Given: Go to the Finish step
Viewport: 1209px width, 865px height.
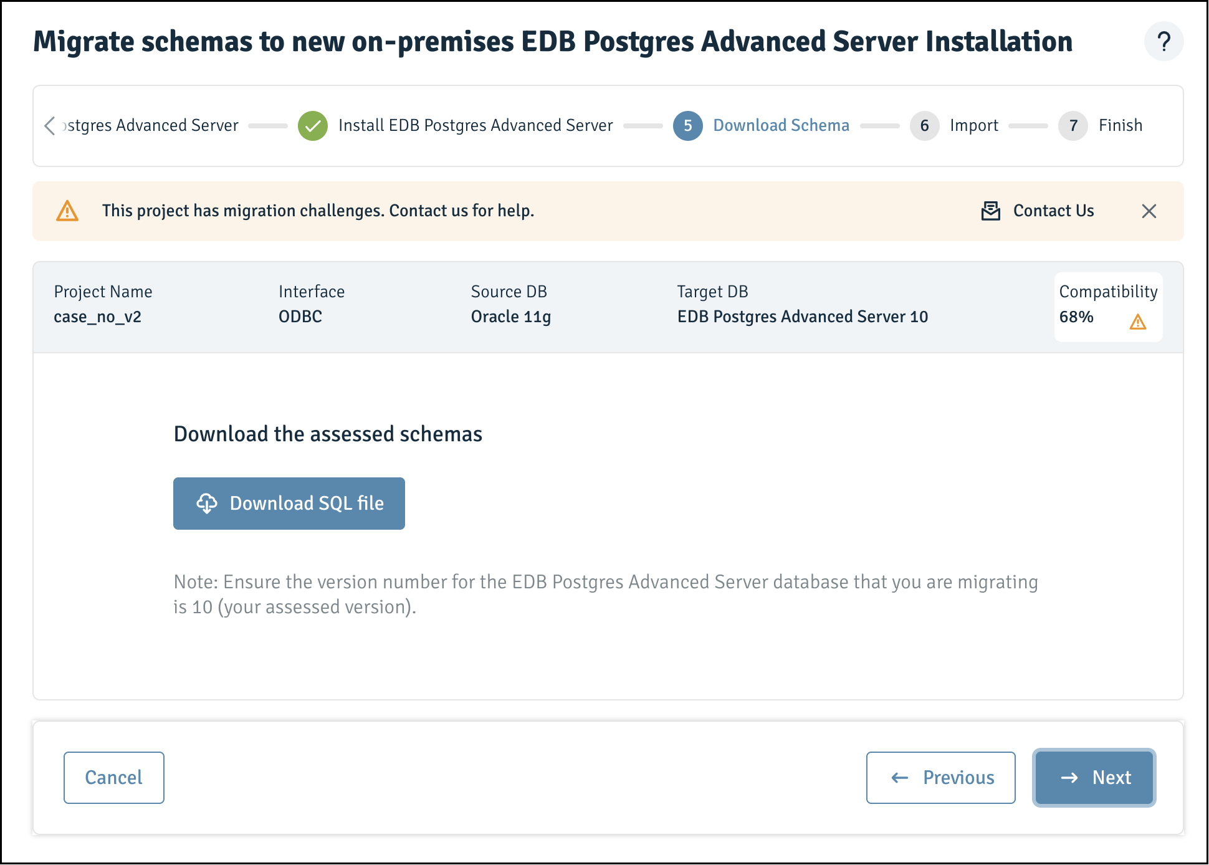Looking at the screenshot, I should tap(1120, 126).
